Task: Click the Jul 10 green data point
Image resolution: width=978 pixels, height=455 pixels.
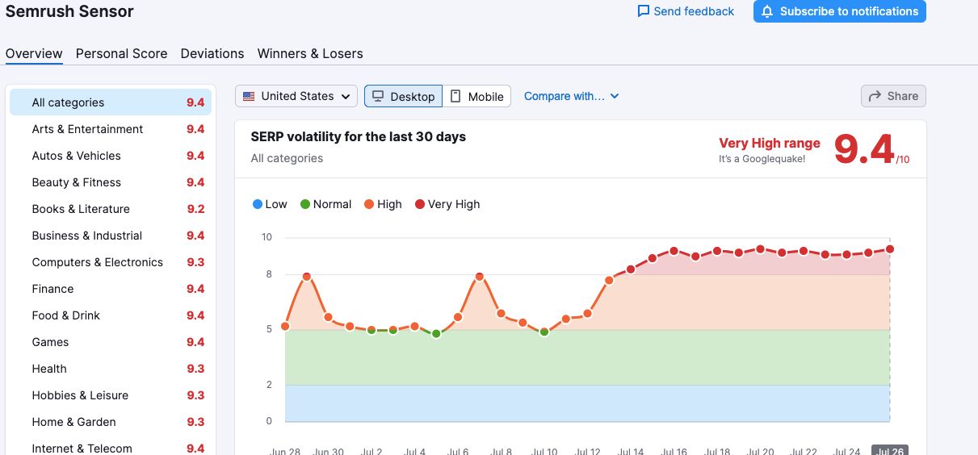Action: (544, 332)
